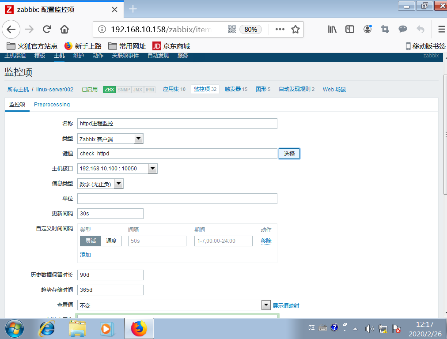Bookmark this page with the star icon
Screen dimensions: 447x339
pos(295,29)
